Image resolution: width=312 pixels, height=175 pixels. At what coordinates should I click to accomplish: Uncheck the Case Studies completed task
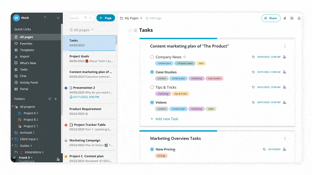pos(152,72)
